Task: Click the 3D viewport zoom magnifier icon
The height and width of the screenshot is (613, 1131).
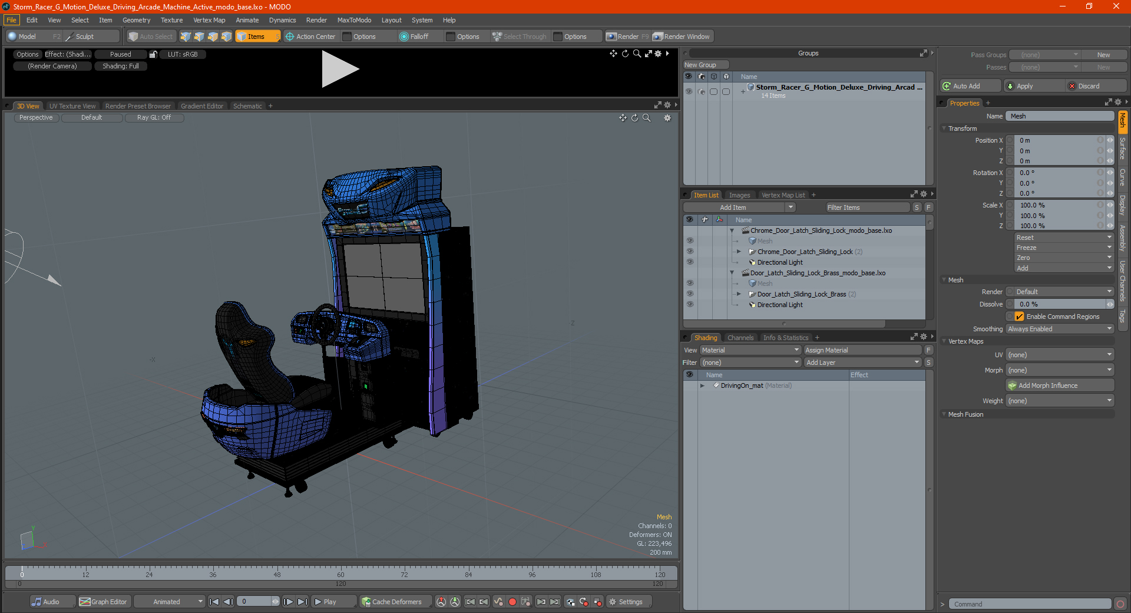Action: tap(647, 118)
